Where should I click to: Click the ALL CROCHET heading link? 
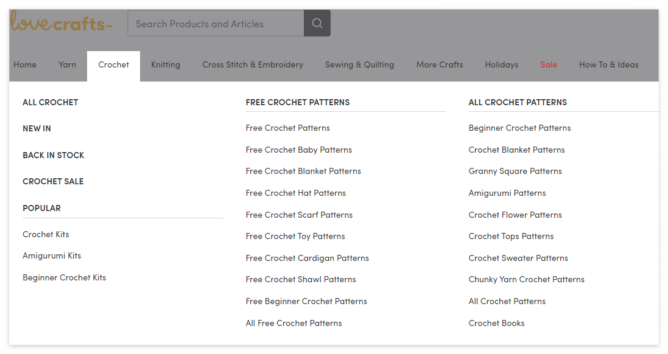51,102
